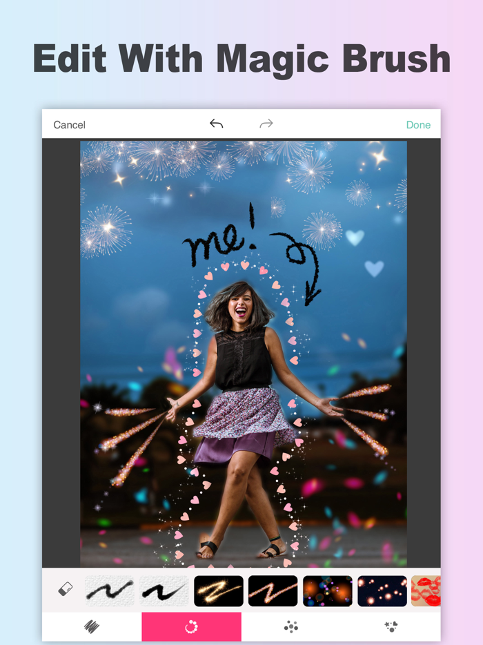Image resolution: width=483 pixels, height=645 pixels.
Task: Pick the pink glitter zigzag brush
Action: 273,590
